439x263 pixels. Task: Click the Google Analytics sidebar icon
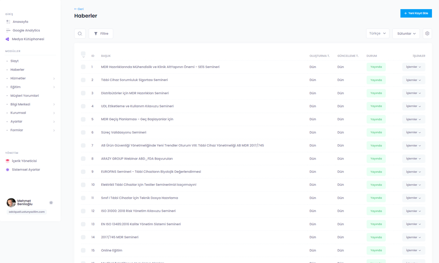(x=8, y=31)
